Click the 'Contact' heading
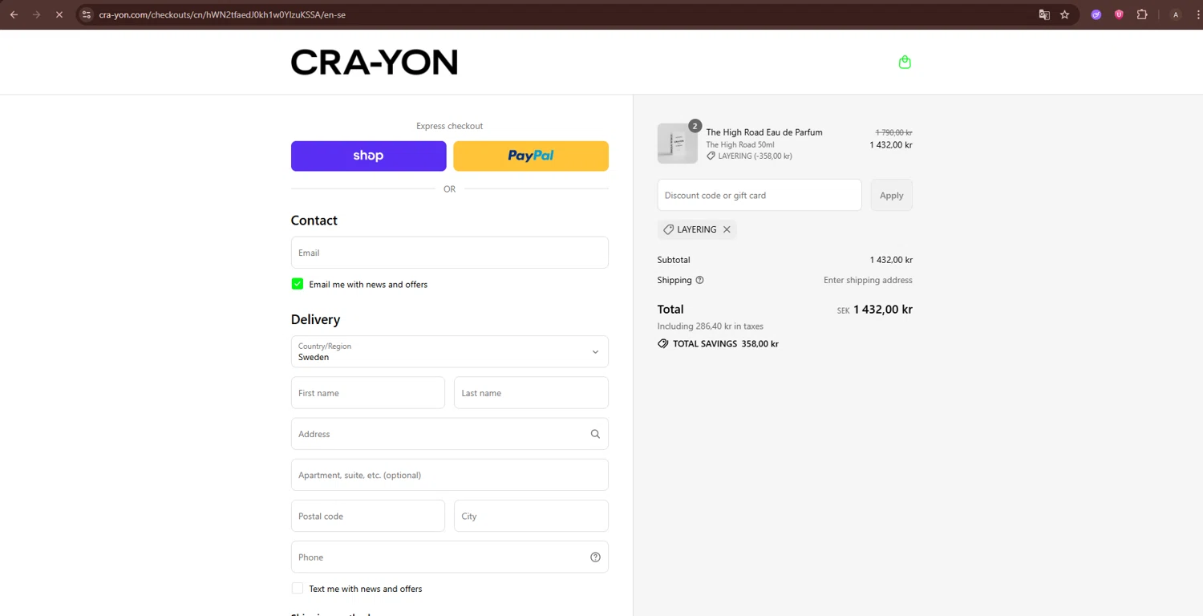This screenshot has width=1203, height=616. click(x=314, y=221)
